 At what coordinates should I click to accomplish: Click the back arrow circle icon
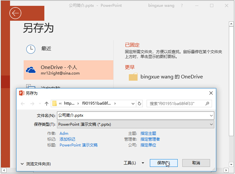click(x=15, y=13)
